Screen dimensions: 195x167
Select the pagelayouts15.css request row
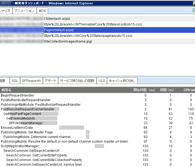[97, 36]
